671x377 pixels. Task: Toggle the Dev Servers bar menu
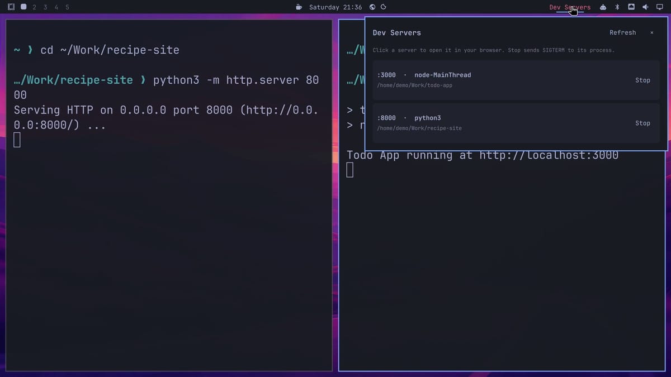click(570, 7)
